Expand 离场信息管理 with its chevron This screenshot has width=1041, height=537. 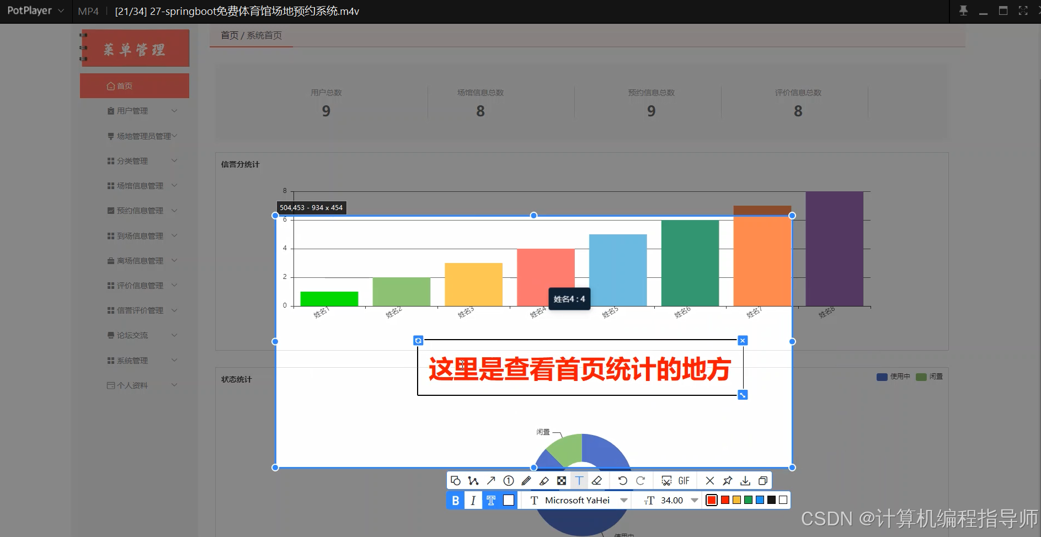point(174,260)
